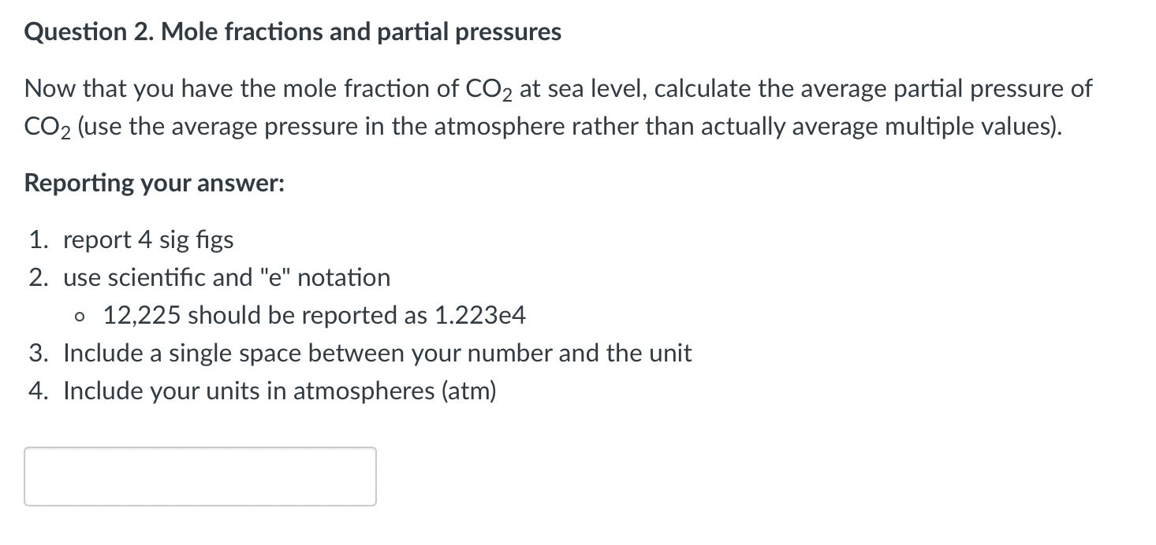Select the Question 2 heading text

[x=292, y=32]
